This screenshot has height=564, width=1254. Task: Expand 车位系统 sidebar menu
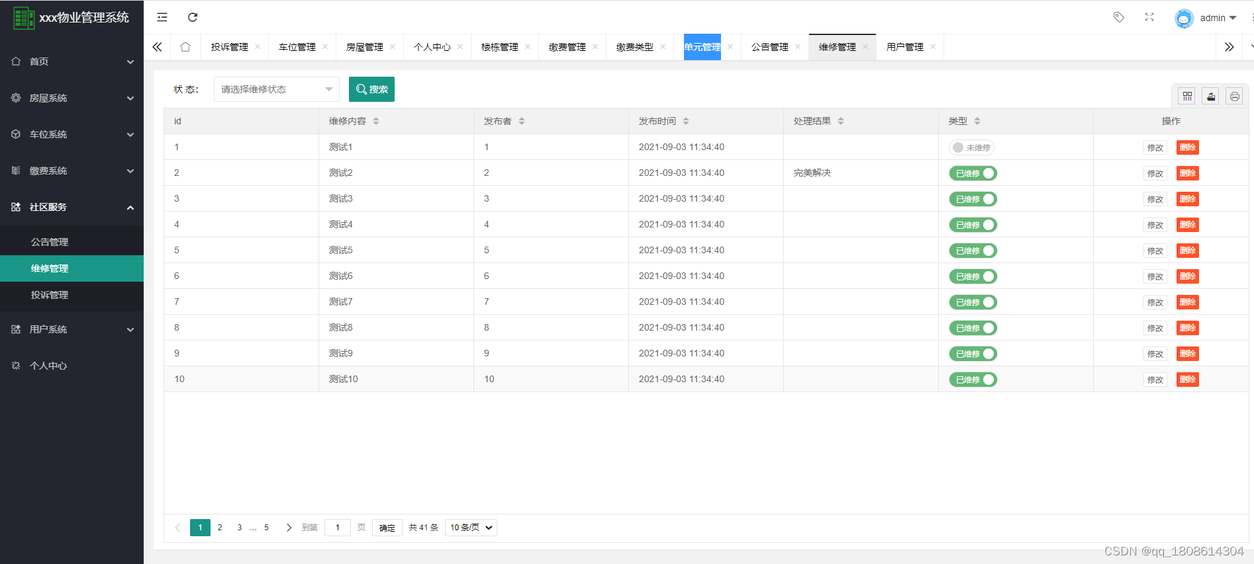point(72,134)
